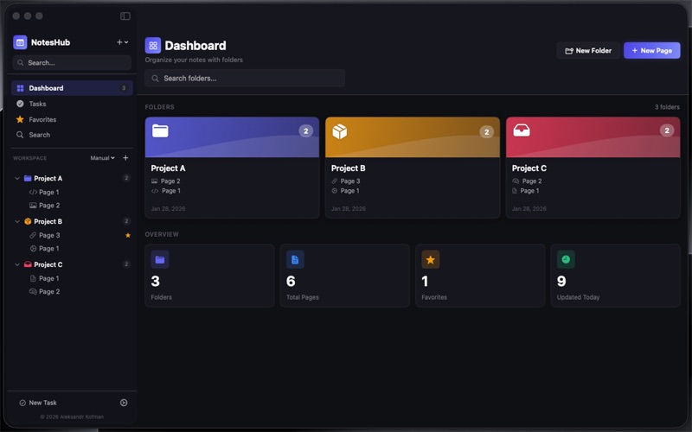
Task: Click the folder icon on Project A card
Action: click(160, 131)
